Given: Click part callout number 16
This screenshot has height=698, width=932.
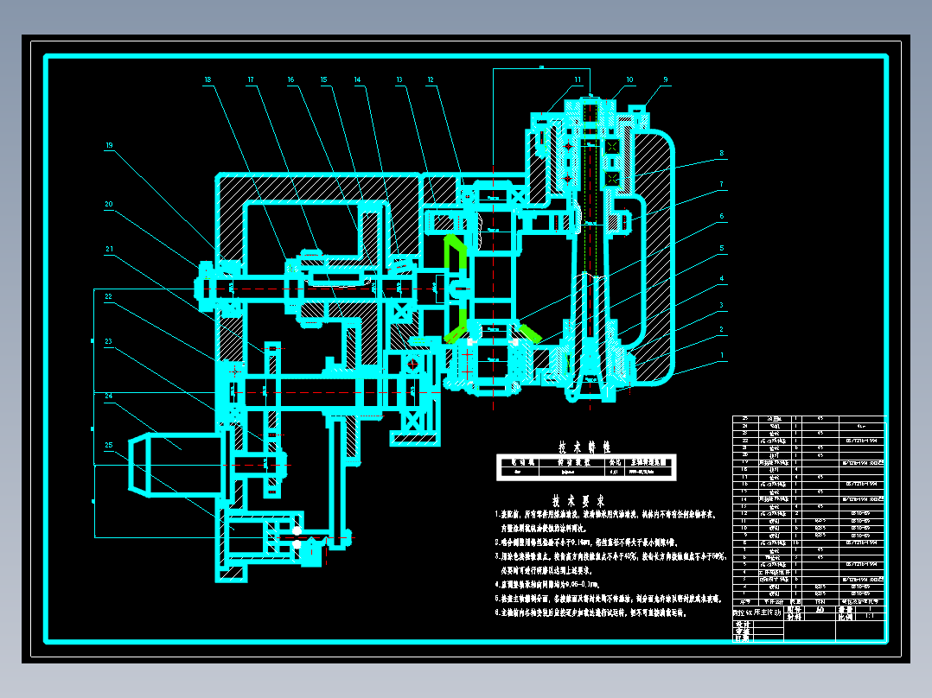Looking at the screenshot, I should (x=290, y=79).
